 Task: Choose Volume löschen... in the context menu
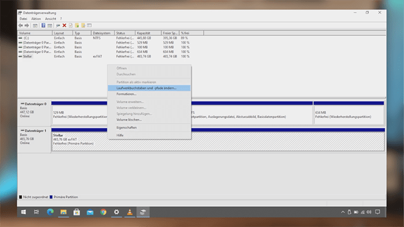pos(149,120)
